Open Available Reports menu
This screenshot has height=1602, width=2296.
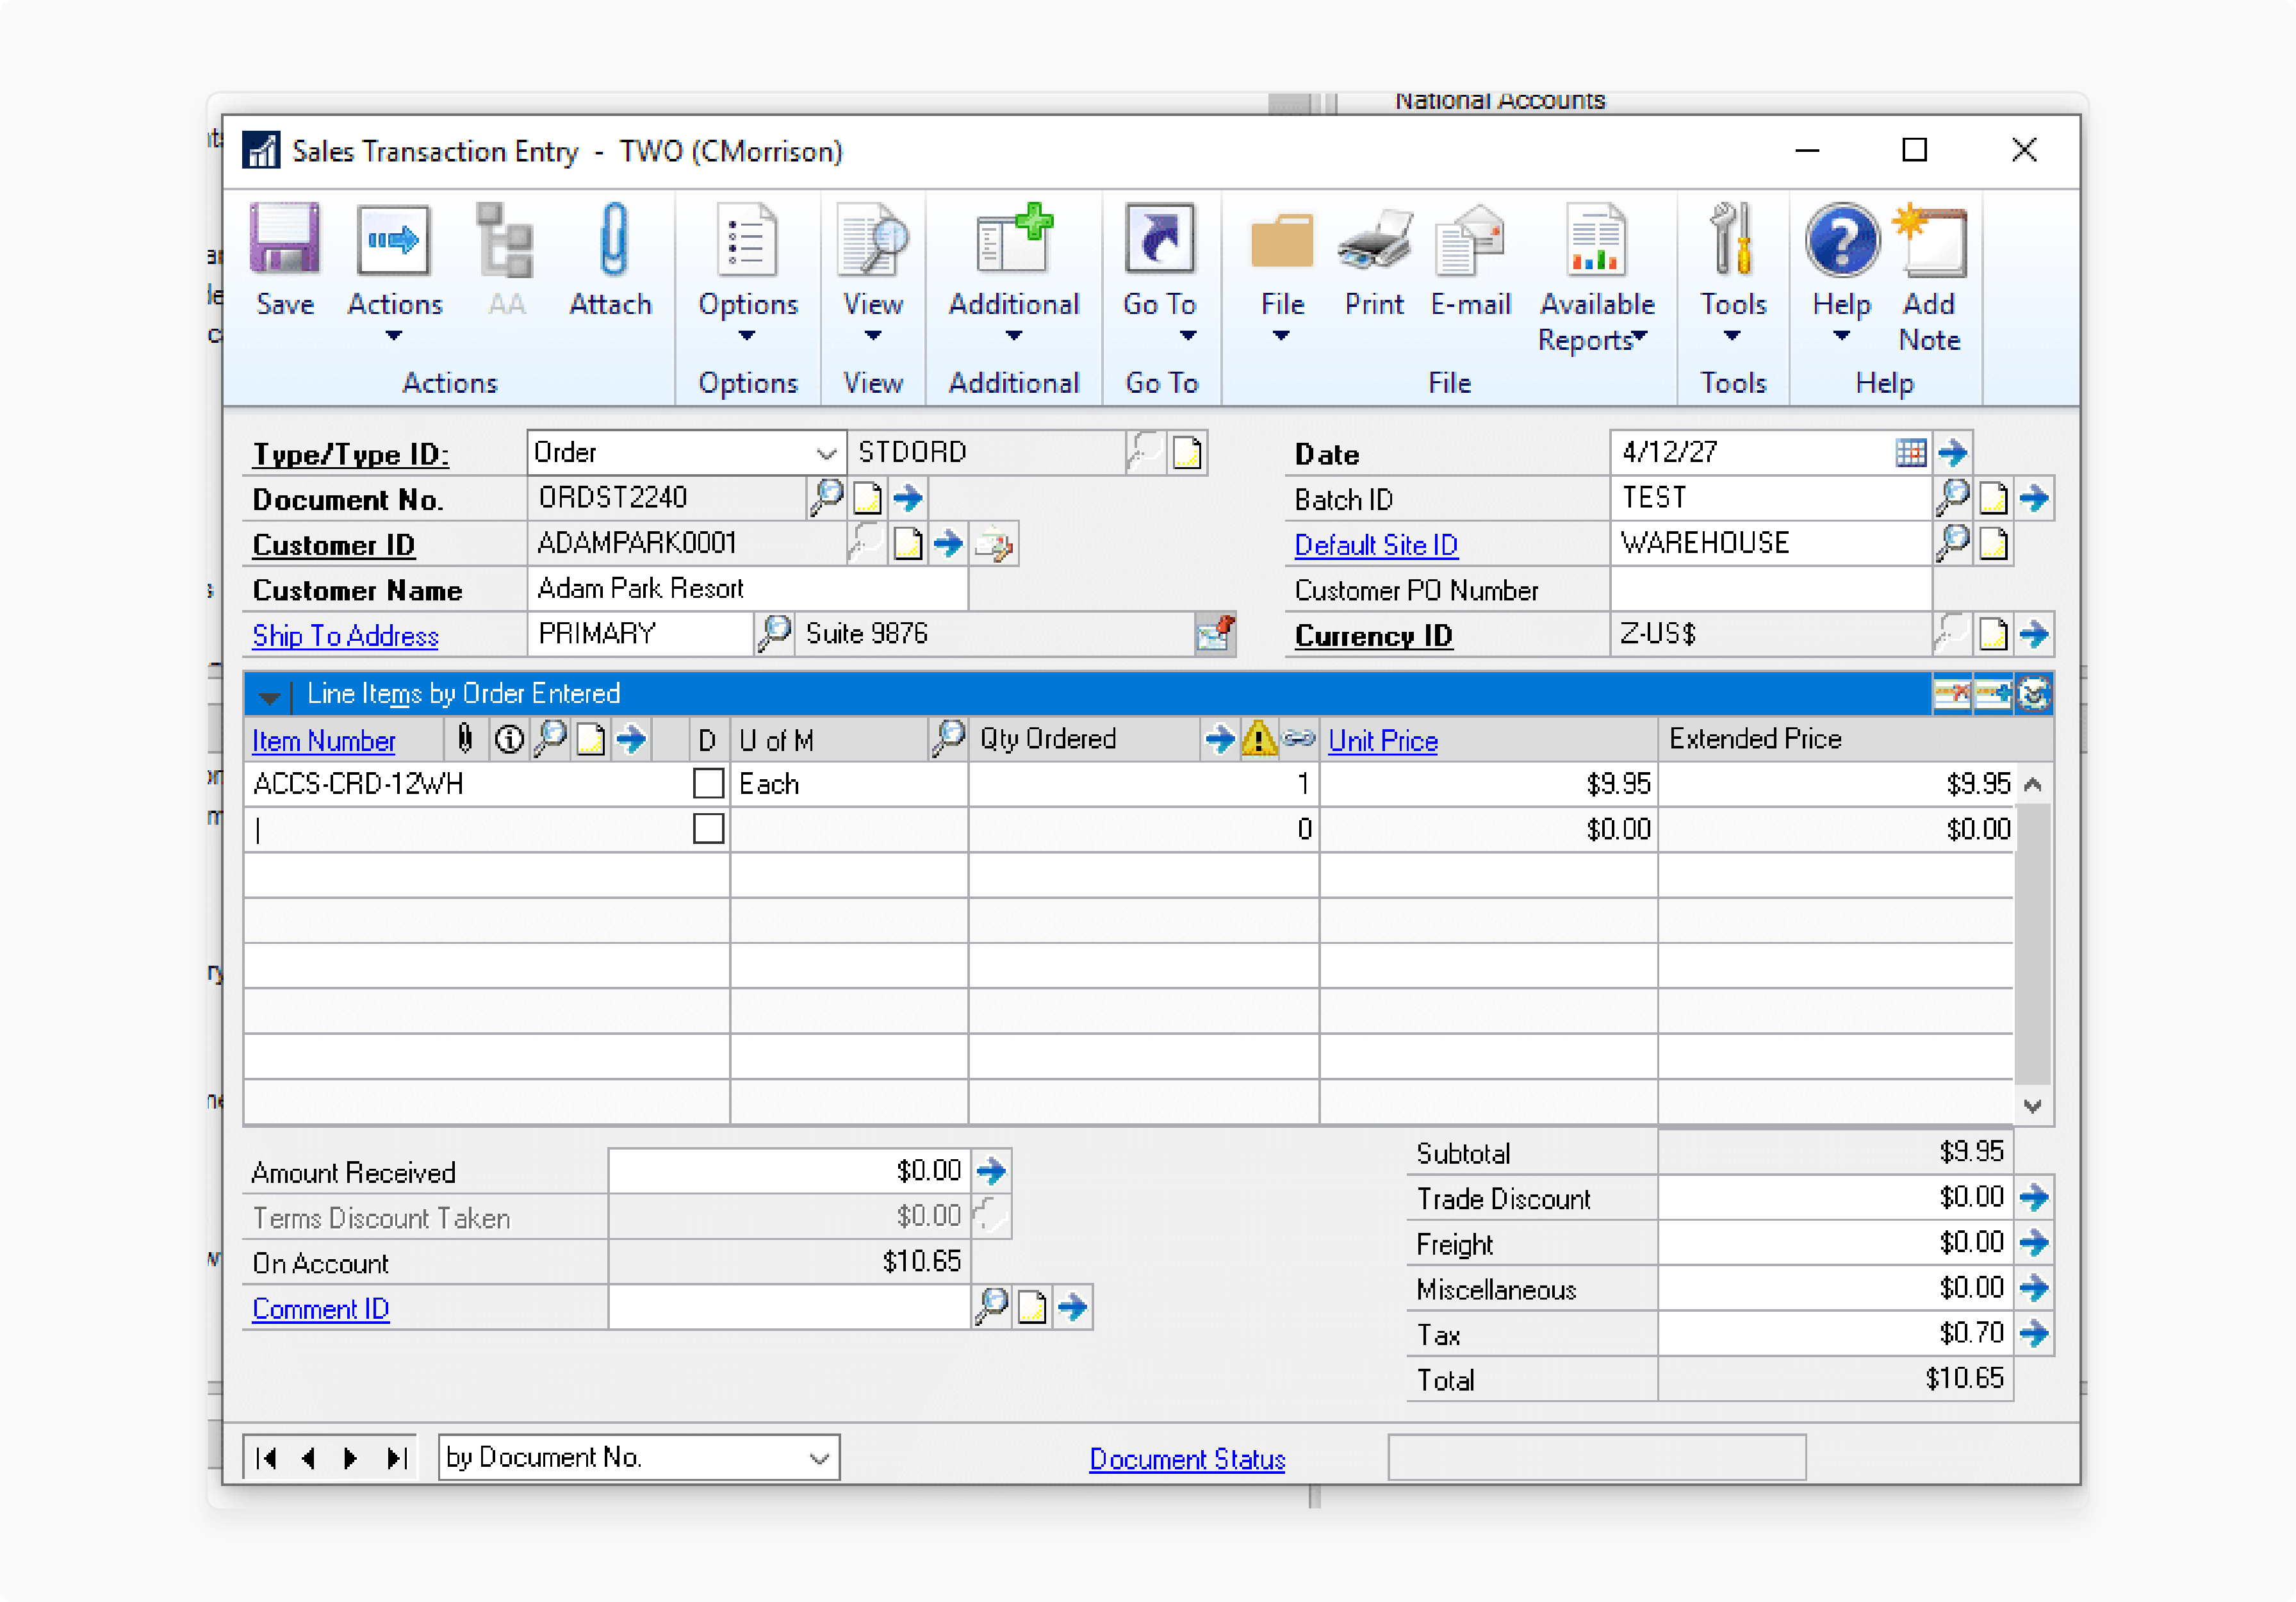(1596, 278)
